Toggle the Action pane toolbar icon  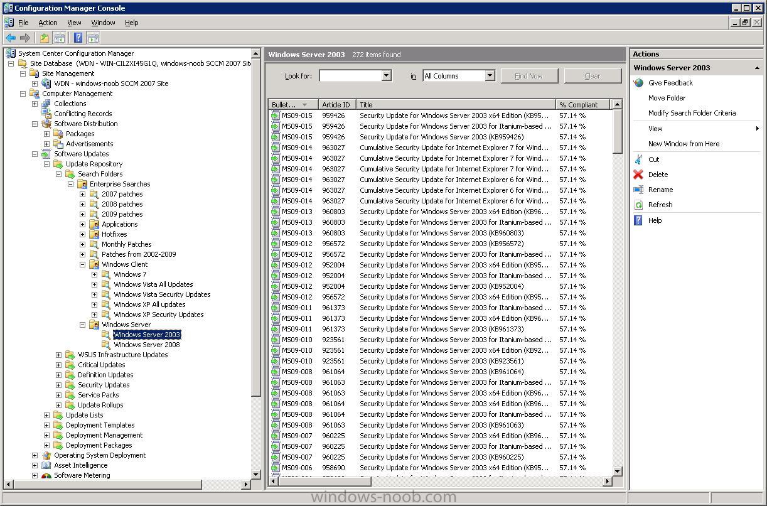(x=93, y=38)
